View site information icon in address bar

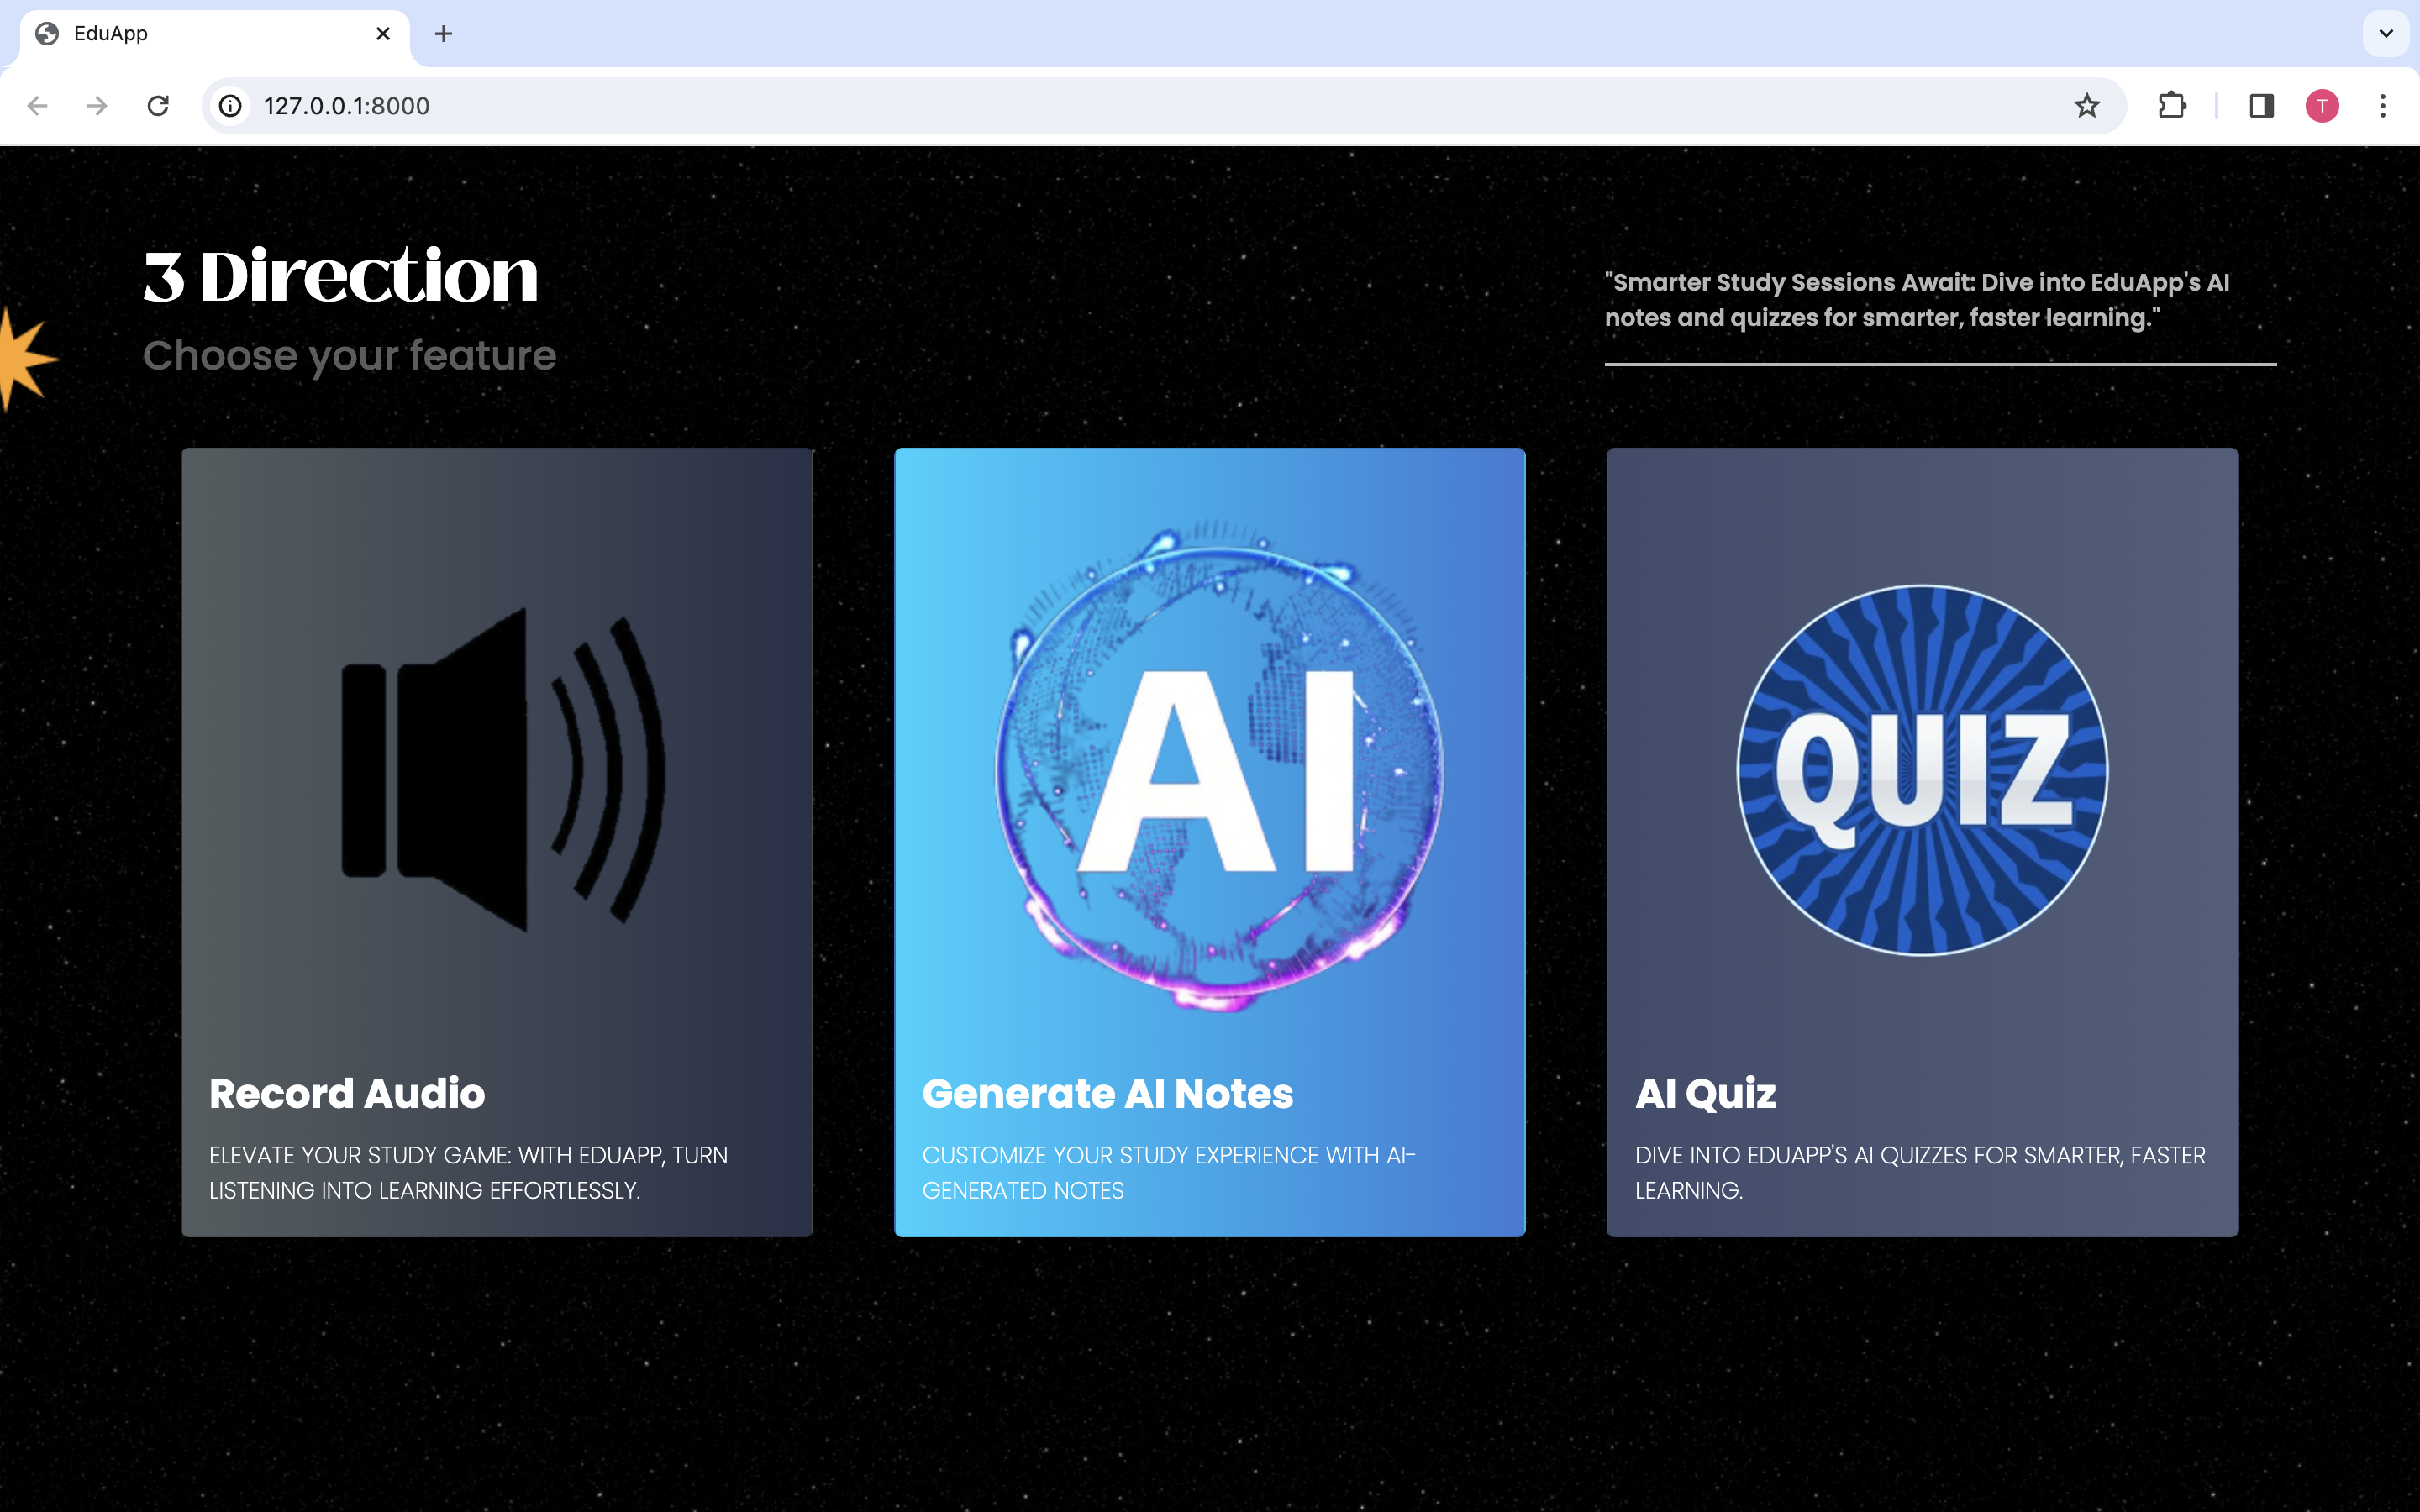pyautogui.click(x=231, y=106)
